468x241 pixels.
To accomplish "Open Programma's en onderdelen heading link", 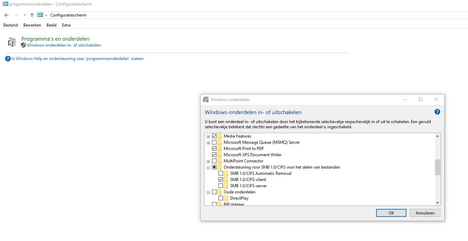I will tap(55, 39).
